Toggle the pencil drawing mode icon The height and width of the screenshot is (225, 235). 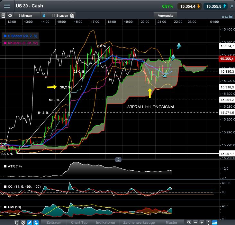point(30,223)
